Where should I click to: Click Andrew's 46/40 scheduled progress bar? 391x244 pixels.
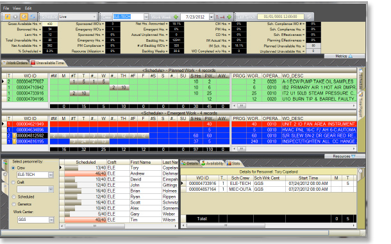click(85, 173)
